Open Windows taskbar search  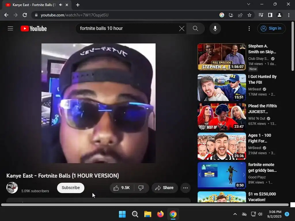pos(135,214)
